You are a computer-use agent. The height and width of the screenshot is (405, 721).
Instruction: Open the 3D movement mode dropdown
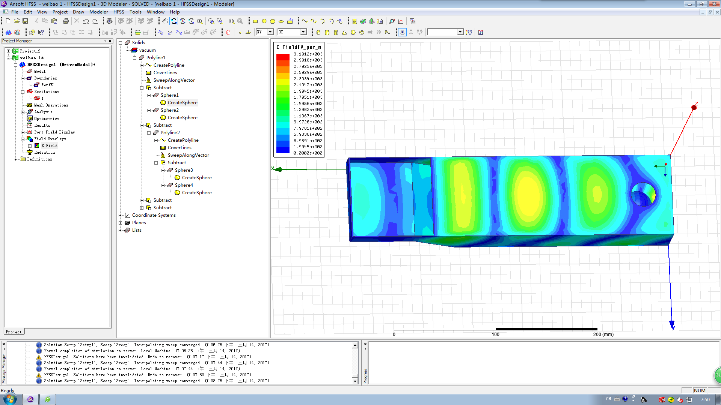tap(303, 32)
